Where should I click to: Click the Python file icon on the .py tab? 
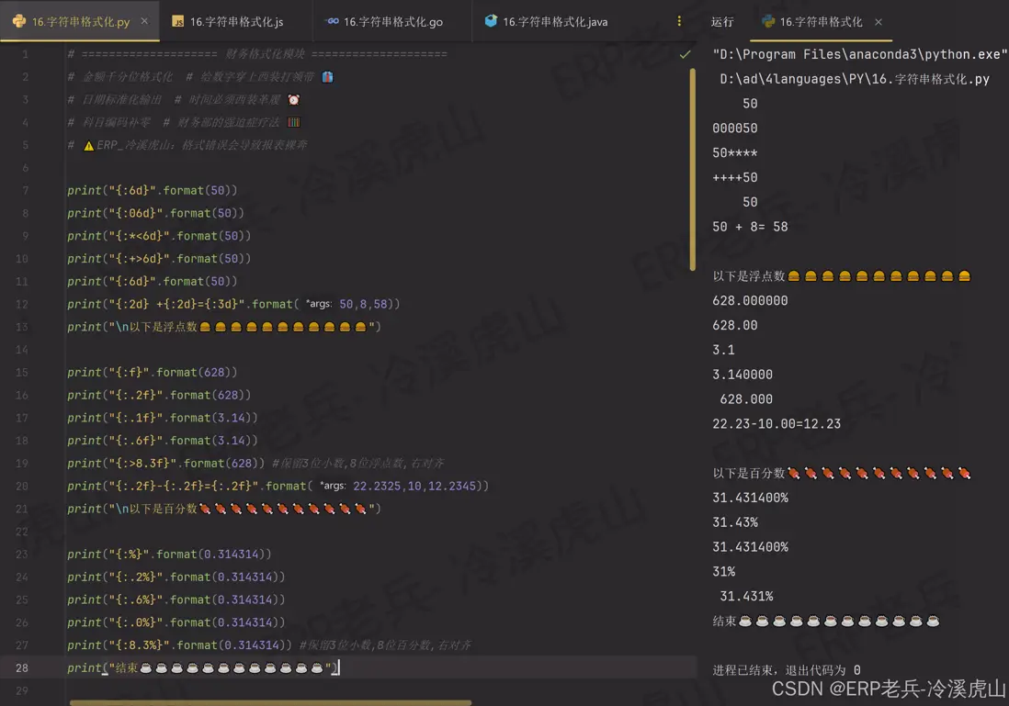[19, 21]
